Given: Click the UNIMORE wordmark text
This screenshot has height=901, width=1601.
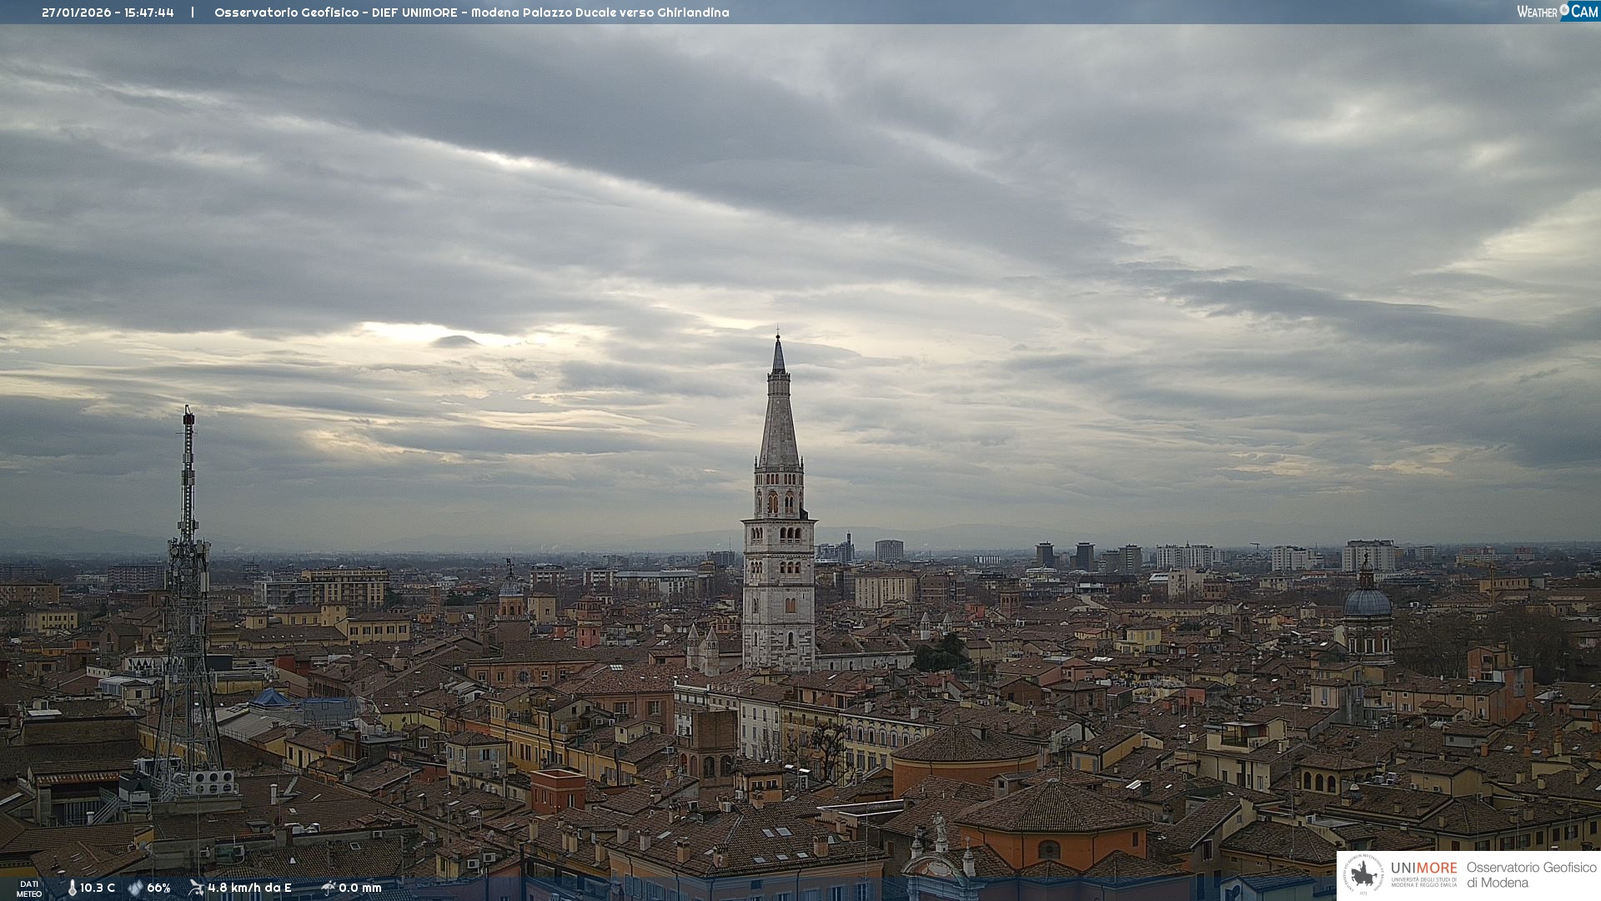Looking at the screenshot, I should coord(1423,868).
